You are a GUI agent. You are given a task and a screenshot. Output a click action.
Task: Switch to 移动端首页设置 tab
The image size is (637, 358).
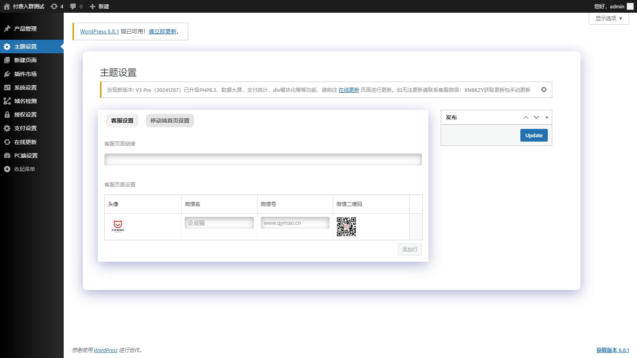pyautogui.click(x=170, y=121)
